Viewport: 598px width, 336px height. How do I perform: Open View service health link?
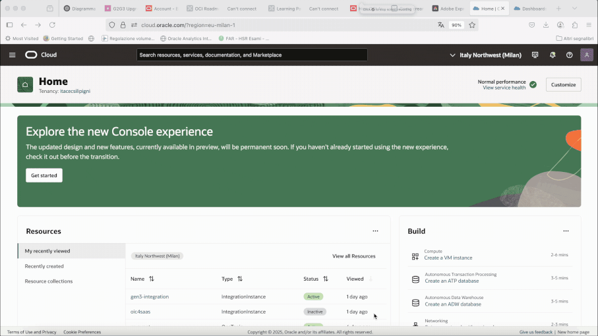click(504, 88)
